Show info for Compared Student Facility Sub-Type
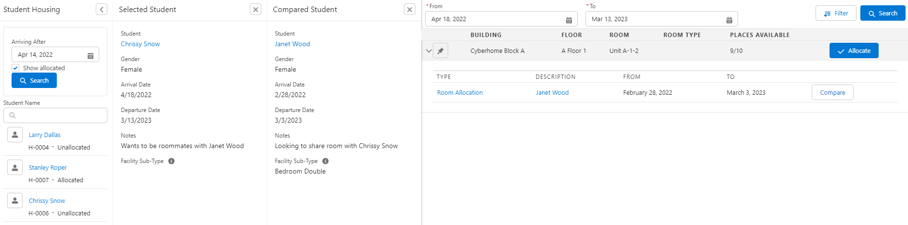 coord(325,162)
